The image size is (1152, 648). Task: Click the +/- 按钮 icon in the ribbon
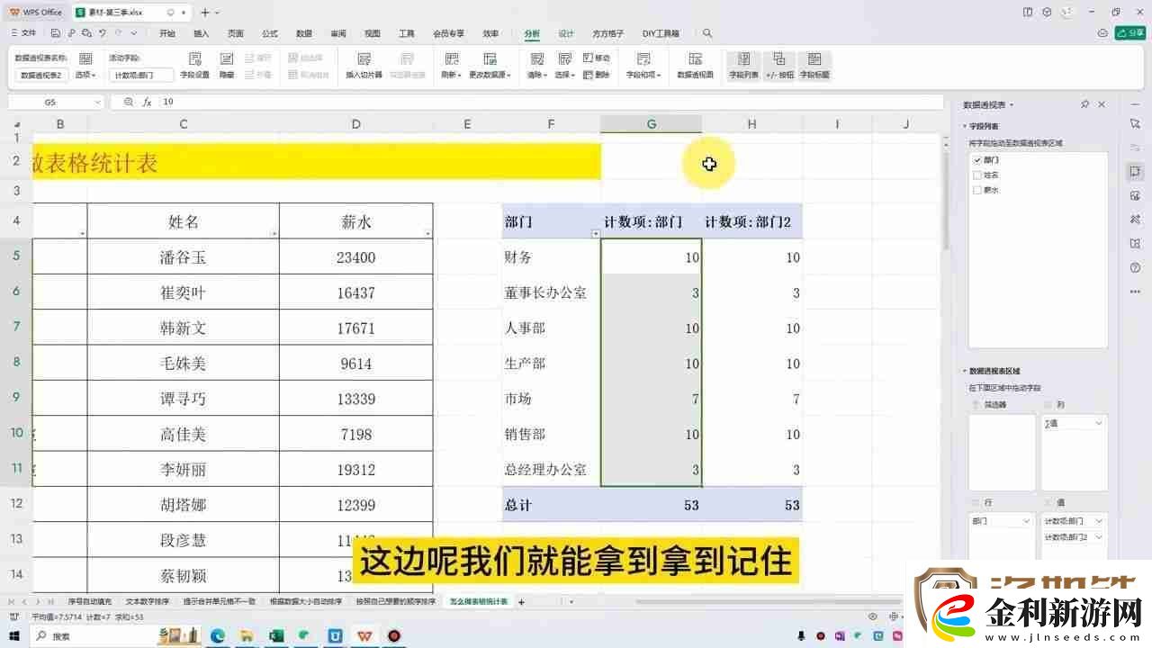pyautogui.click(x=778, y=63)
